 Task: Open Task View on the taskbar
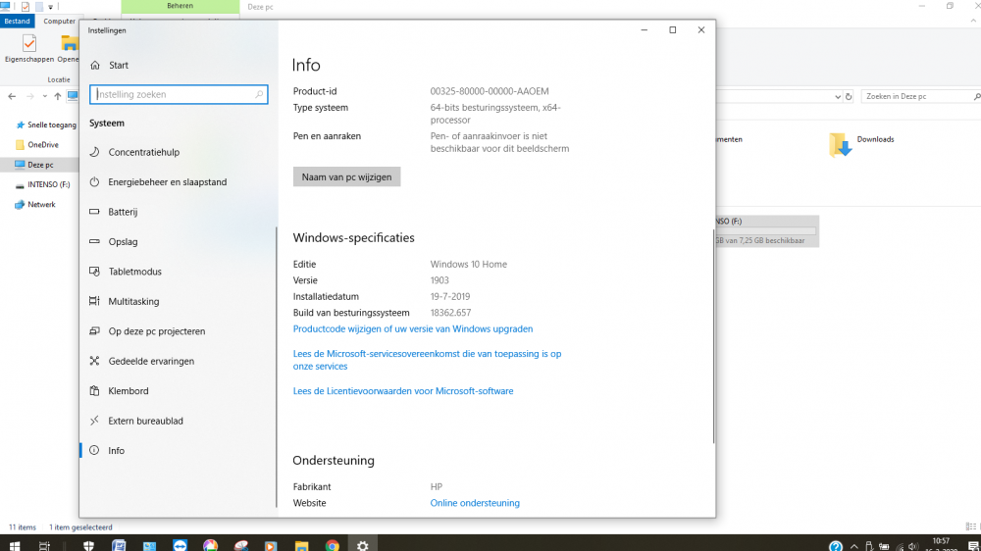coord(44,545)
